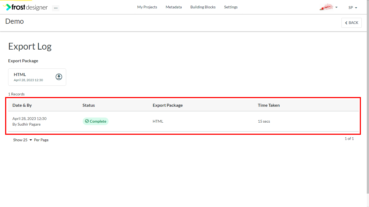The height and width of the screenshot is (207, 369).
Task: Click the '1 of 1' pagination text
Action: click(349, 139)
